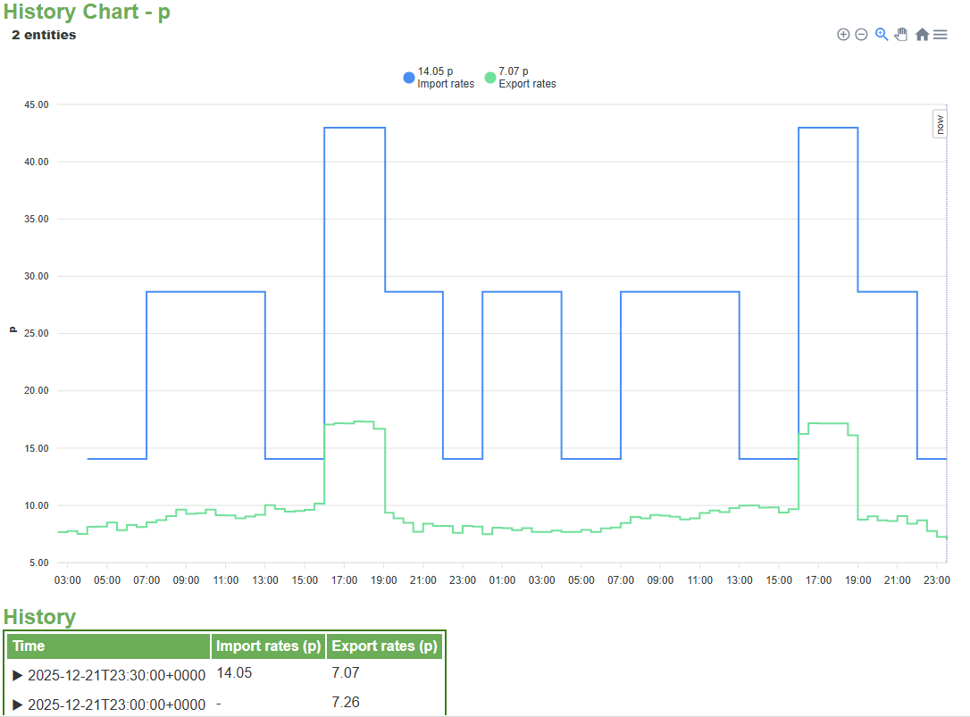
Task: Click the green 'History' section heading
Action: coord(39,616)
